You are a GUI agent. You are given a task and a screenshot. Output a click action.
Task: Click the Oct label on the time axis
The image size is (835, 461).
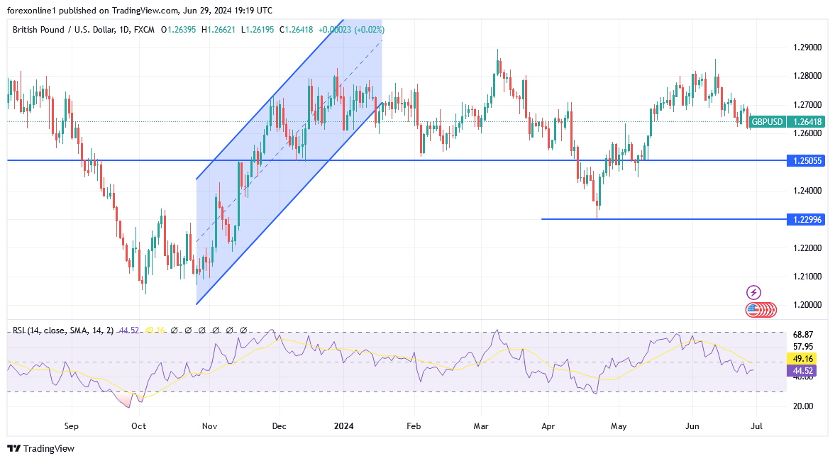click(139, 426)
